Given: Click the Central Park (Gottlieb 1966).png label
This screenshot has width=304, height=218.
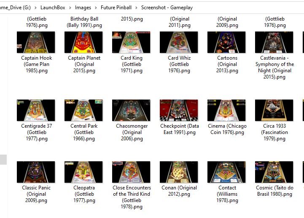Looking at the screenshot, I should [84, 132].
